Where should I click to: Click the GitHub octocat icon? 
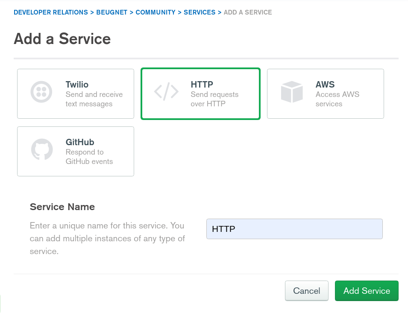pyautogui.click(x=42, y=150)
